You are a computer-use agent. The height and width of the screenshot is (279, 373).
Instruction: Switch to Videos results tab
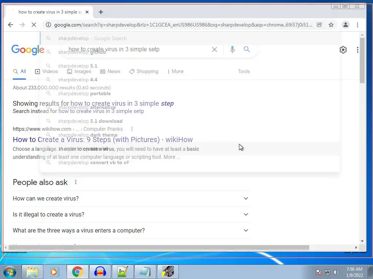[47, 72]
